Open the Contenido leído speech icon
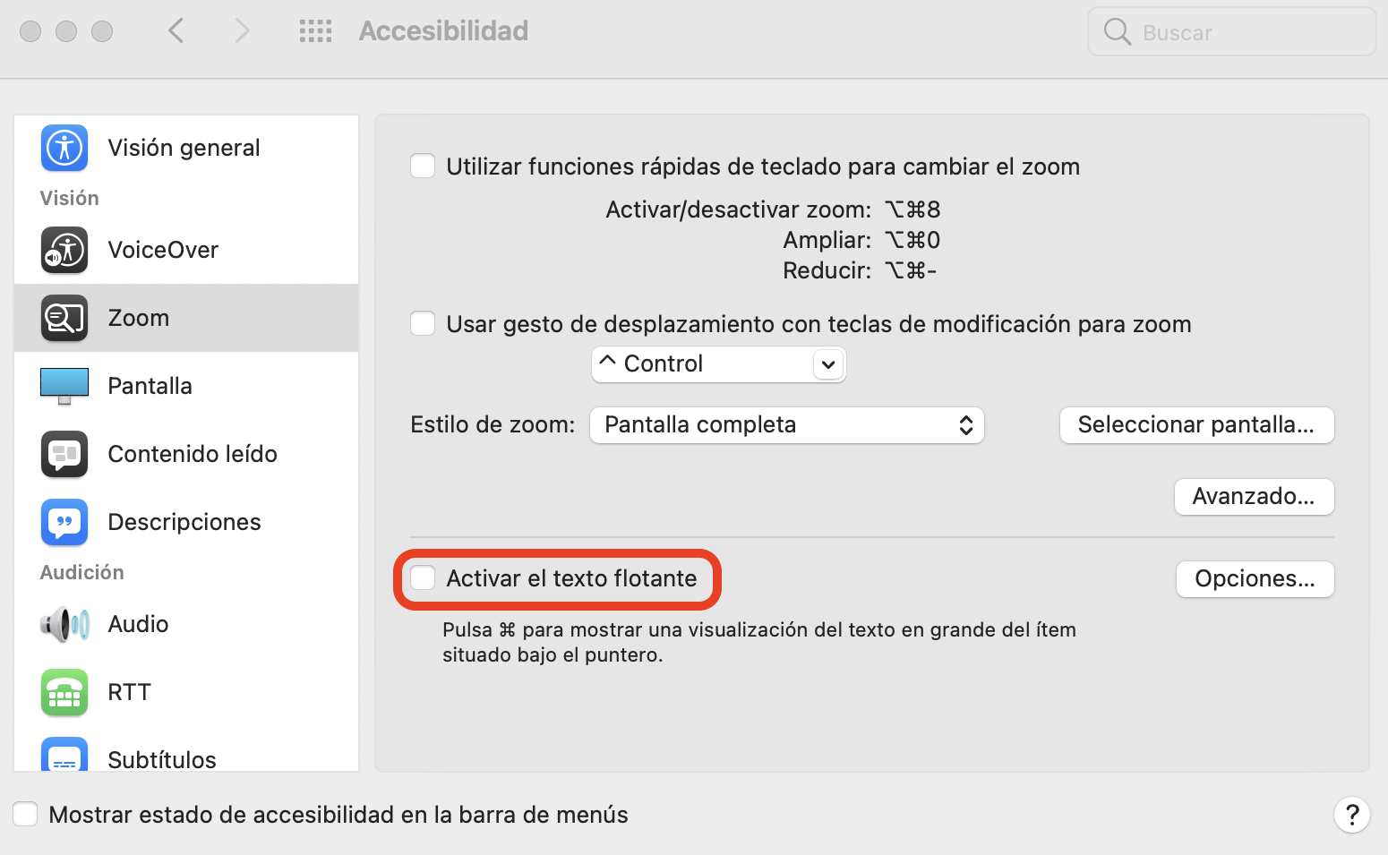 pyautogui.click(x=64, y=454)
